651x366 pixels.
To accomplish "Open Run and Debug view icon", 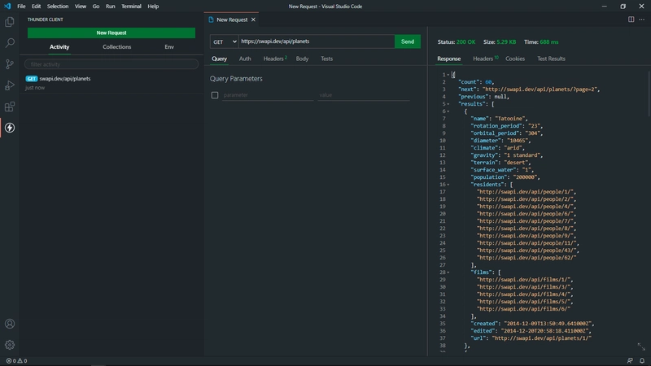I will click(10, 85).
